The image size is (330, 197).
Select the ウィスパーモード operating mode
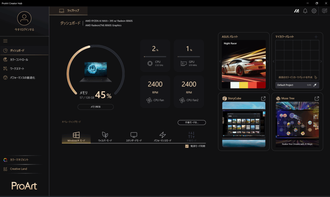click(x=105, y=137)
